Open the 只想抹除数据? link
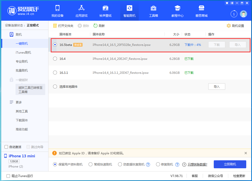The height and width of the screenshot is (181, 252). tap(197, 165)
